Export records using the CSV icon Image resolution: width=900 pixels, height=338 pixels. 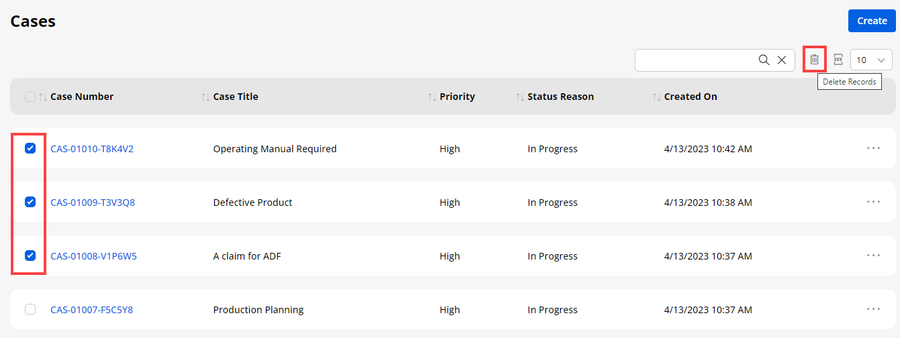838,60
